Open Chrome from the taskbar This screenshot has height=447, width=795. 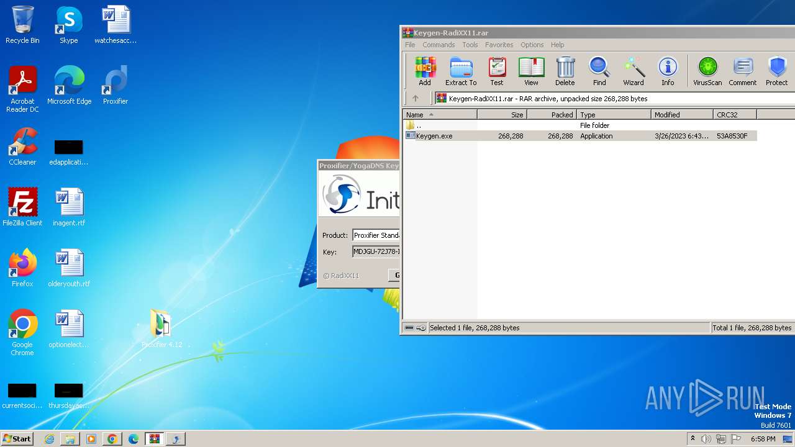(112, 439)
